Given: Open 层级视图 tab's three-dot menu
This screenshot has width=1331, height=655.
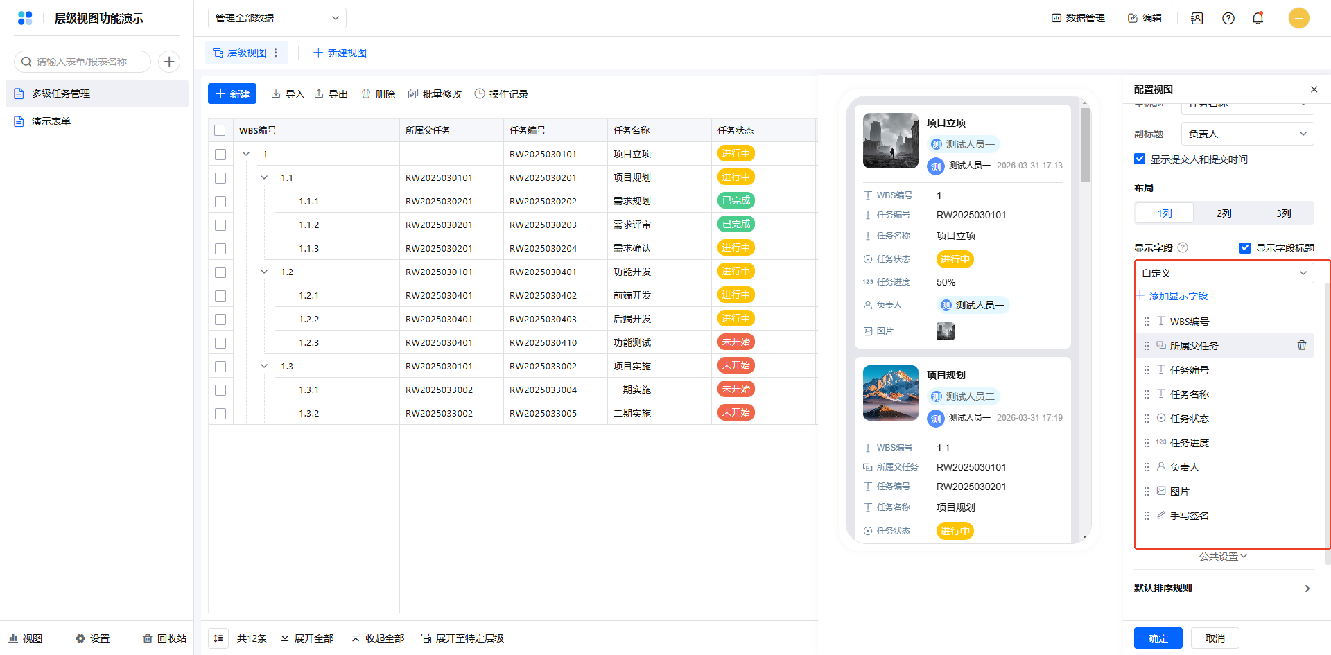Looking at the screenshot, I should click(x=276, y=53).
